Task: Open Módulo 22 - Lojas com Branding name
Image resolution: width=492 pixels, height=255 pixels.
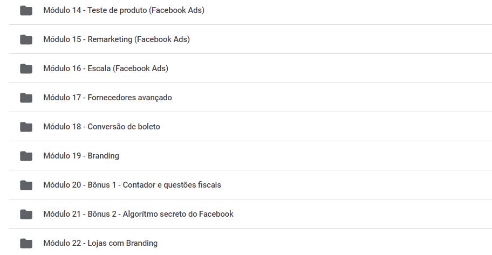Action: point(100,243)
